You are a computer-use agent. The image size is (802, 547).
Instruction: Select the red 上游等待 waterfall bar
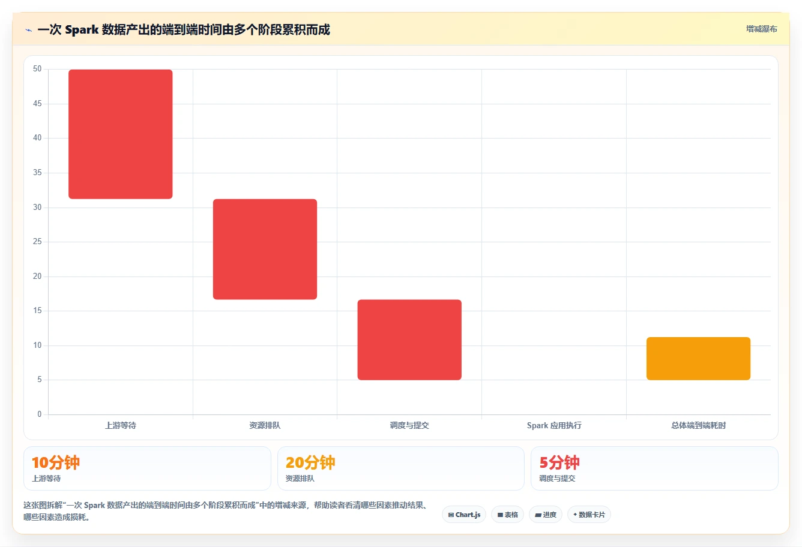click(x=121, y=134)
